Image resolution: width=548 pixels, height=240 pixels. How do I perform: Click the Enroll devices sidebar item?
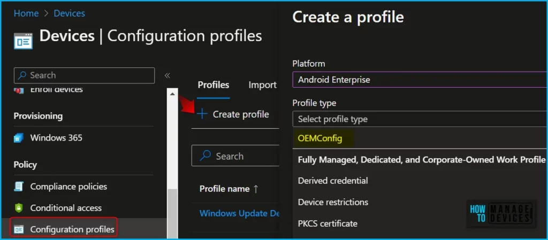coord(57,90)
